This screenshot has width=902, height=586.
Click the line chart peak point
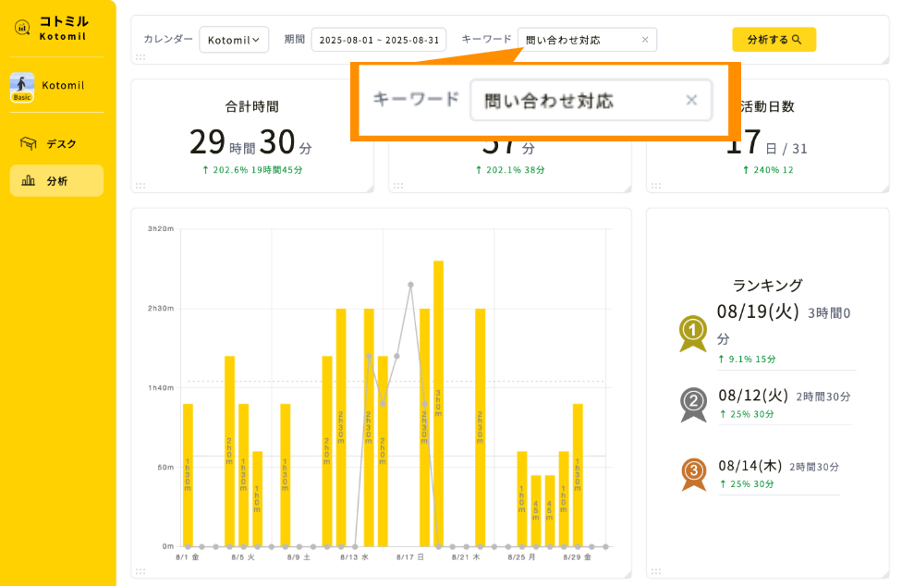[x=410, y=285]
